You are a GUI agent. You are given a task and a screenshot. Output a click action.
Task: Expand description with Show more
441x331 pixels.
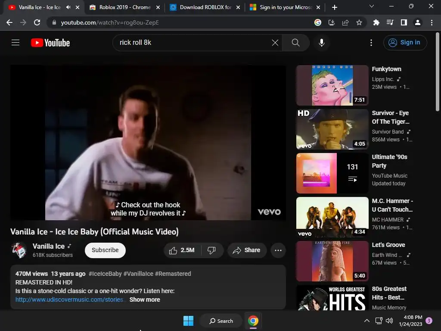point(145,300)
